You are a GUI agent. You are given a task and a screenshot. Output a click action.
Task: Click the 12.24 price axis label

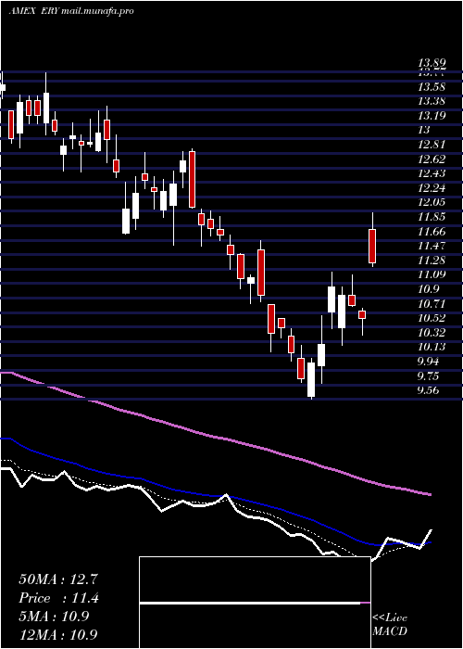tap(432, 188)
